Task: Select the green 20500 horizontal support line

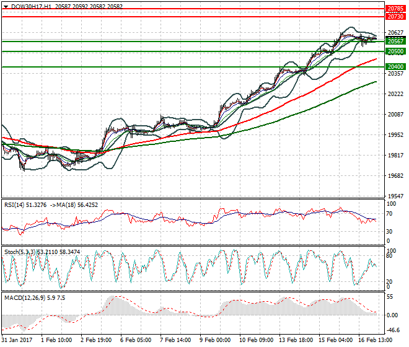Action: 193,51
